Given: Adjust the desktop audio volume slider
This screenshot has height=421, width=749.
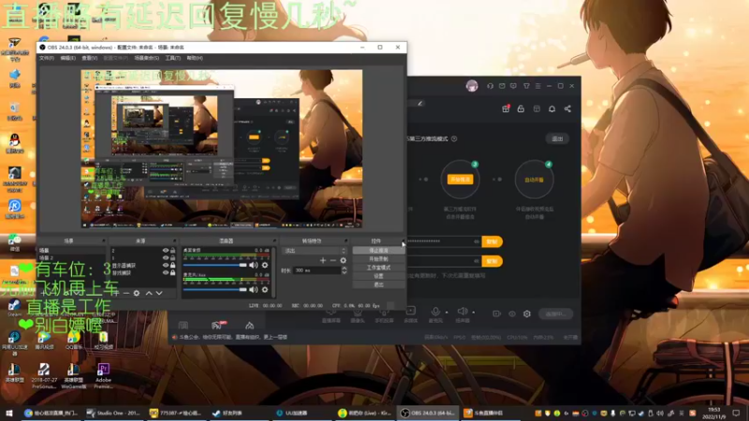Looking at the screenshot, I should pos(215,265).
